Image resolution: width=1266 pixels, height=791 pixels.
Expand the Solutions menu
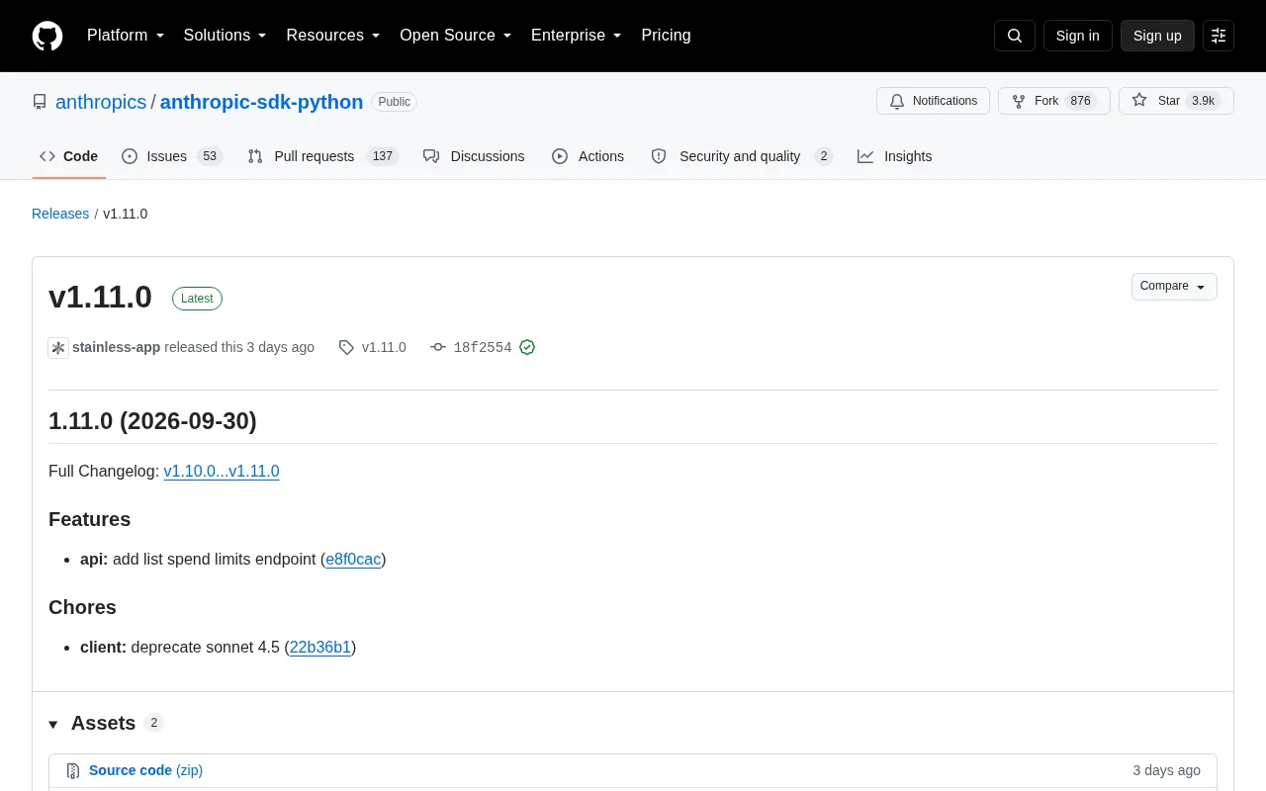[x=226, y=36]
